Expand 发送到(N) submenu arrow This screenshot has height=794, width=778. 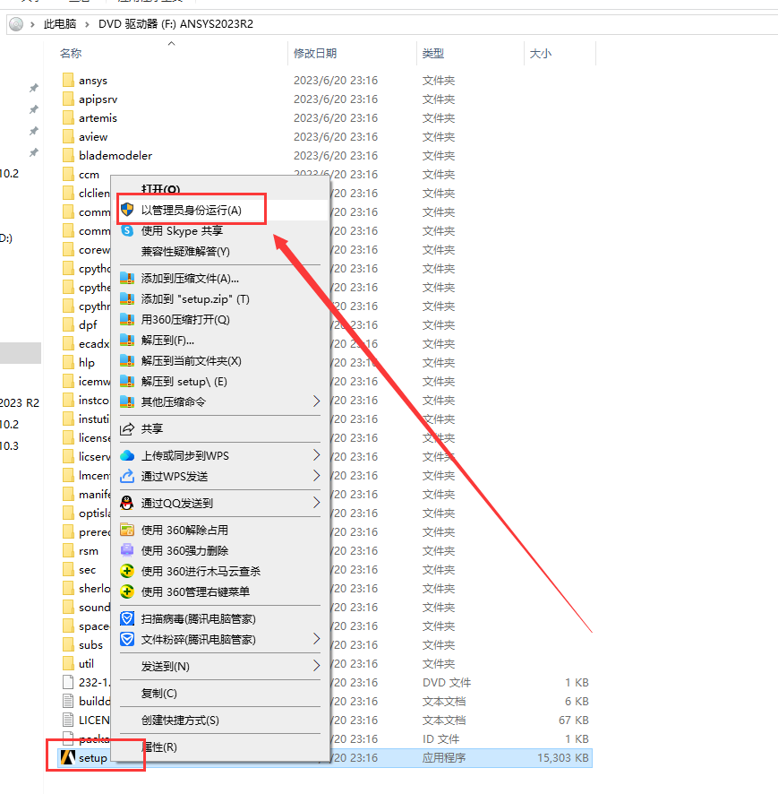317,665
